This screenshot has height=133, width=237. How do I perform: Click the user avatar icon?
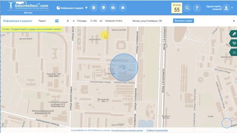point(226,8)
